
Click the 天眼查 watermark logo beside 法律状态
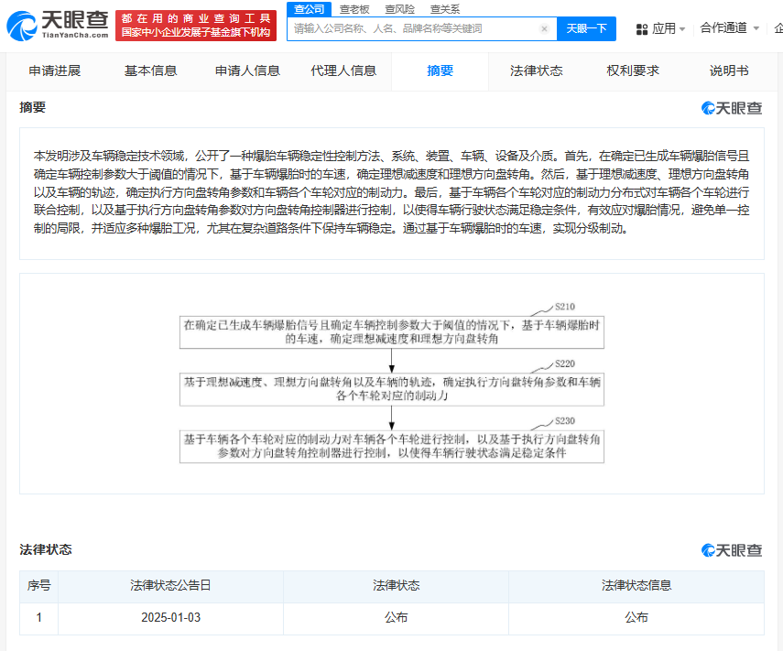click(732, 549)
